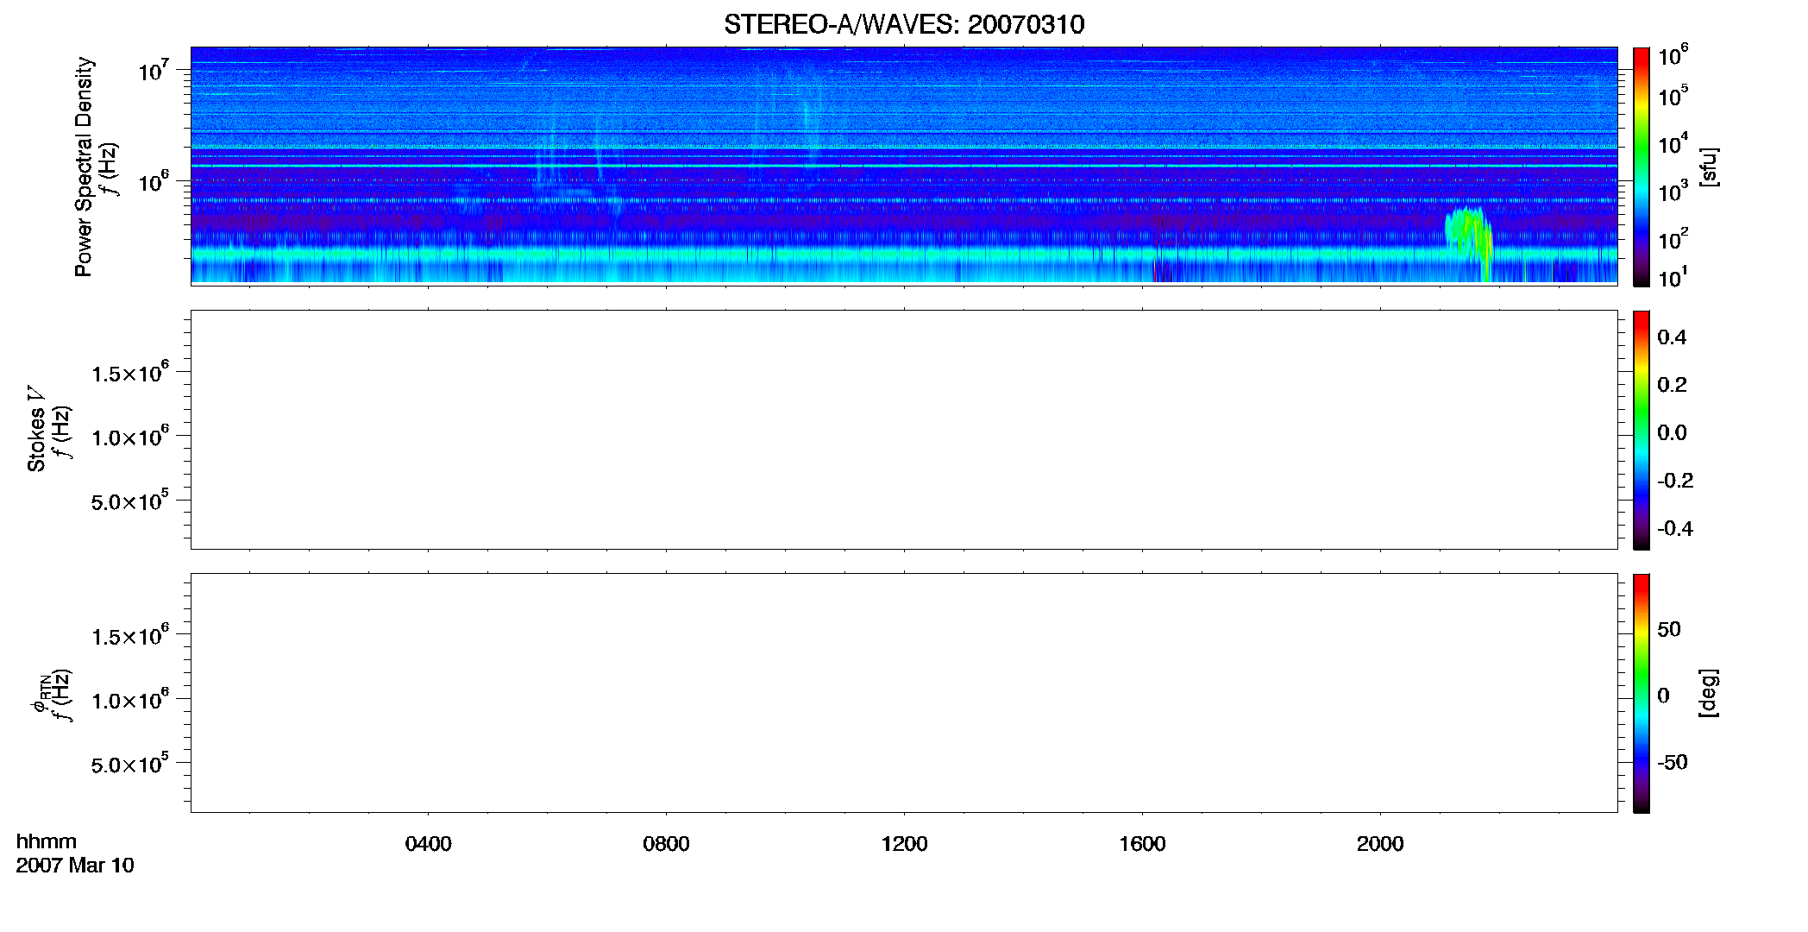
Task: Pick the Power Spectral Density color bar
Action: (1642, 167)
